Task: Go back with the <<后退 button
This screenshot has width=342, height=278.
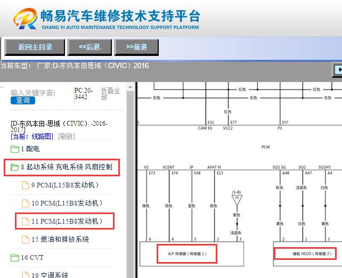Action: (x=90, y=47)
